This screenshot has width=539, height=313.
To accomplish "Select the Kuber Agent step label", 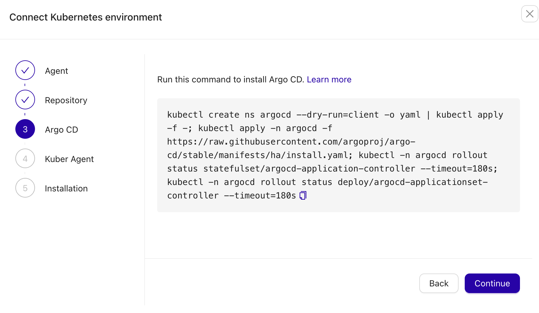I will coord(69,159).
